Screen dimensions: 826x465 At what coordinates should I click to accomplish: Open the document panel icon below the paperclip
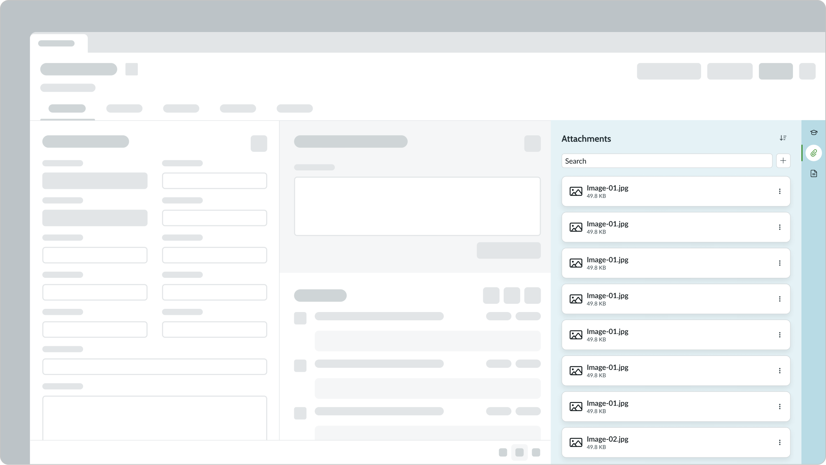click(814, 173)
